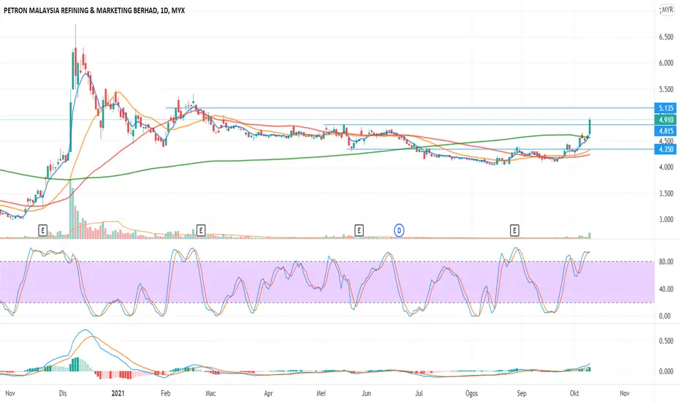Screen dimensions: 681x402
Task: Click the earnings marker near late August
Action: point(514,230)
